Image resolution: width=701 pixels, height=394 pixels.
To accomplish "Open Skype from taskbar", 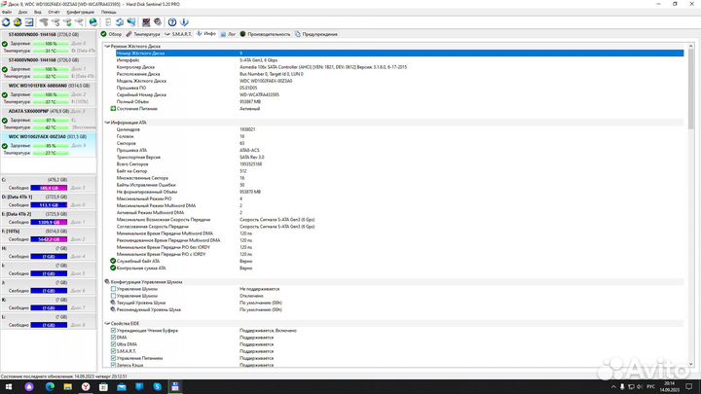I will point(157,387).
